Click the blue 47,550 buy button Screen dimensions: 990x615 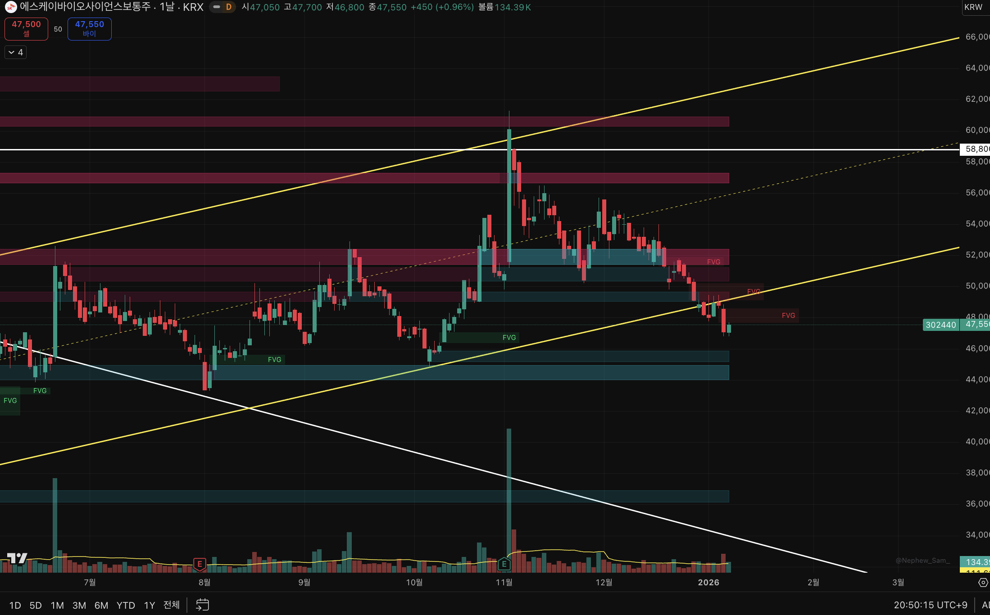pos(89,29)
